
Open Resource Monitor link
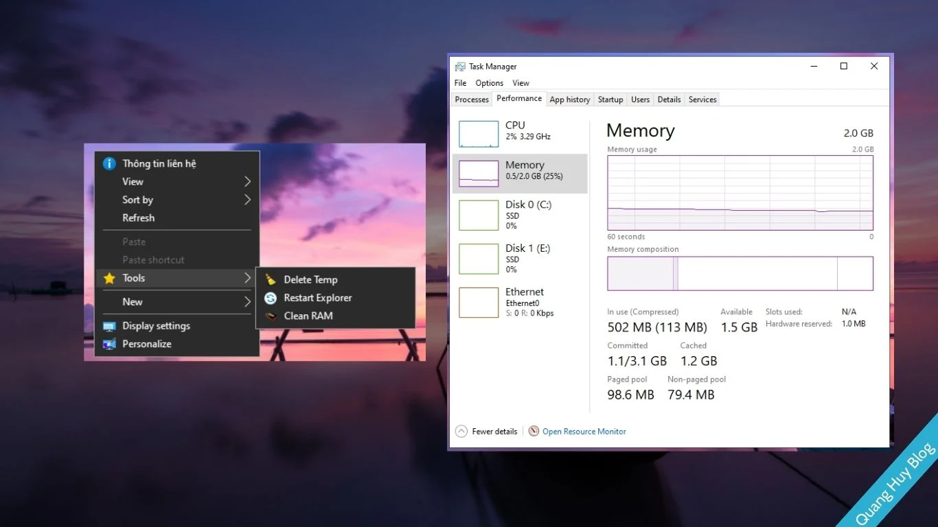click(584, 432)
